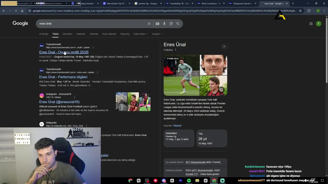Screen dimensions: 328x184
Task: Open Enes Ünal - Oyuncu profili 25/26 link
Action: point(64,52)
